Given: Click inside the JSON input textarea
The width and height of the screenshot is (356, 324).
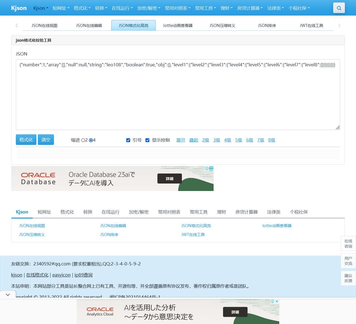Looking at the screenshot, I should (178, 95).
